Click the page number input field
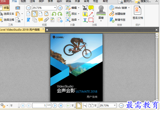This screenshot has width=161, height=114. tap(42, 105)
